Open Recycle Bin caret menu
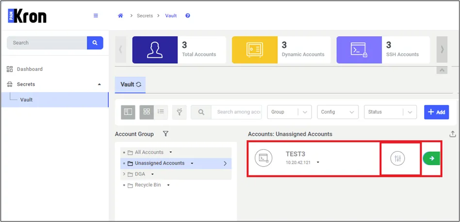Viewport: 460px width, 222px height. click(168, 185)
